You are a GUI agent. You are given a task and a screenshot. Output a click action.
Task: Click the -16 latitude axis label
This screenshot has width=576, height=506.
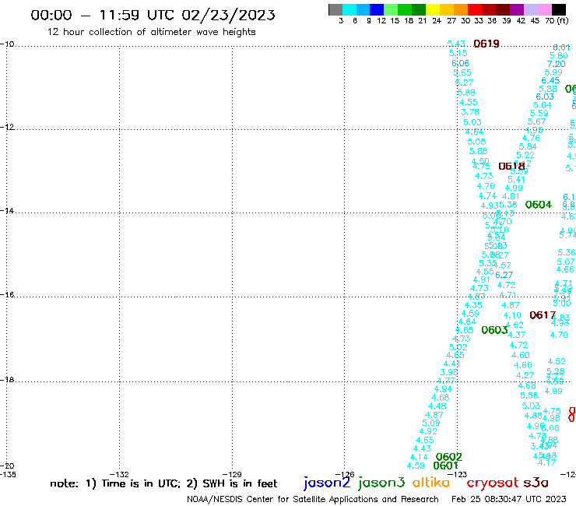click(x=7, y=295)
